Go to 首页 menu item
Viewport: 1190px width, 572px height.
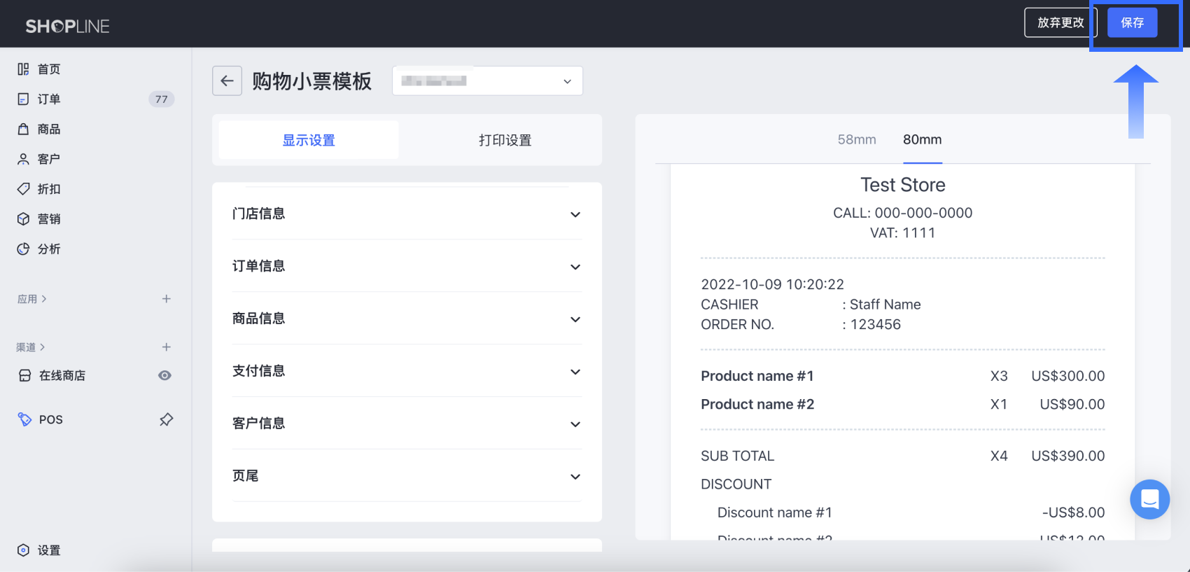tap(49, 69)
